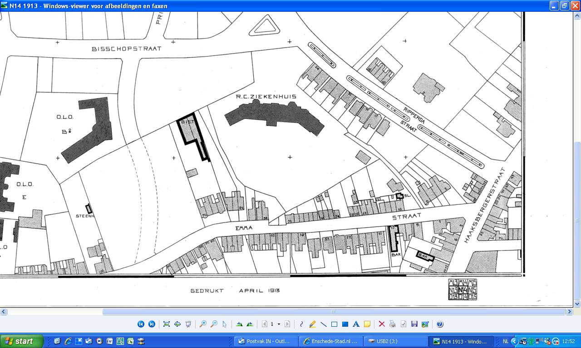
Task: Select the highlighter annotation tool
Action: click(312, 324)
